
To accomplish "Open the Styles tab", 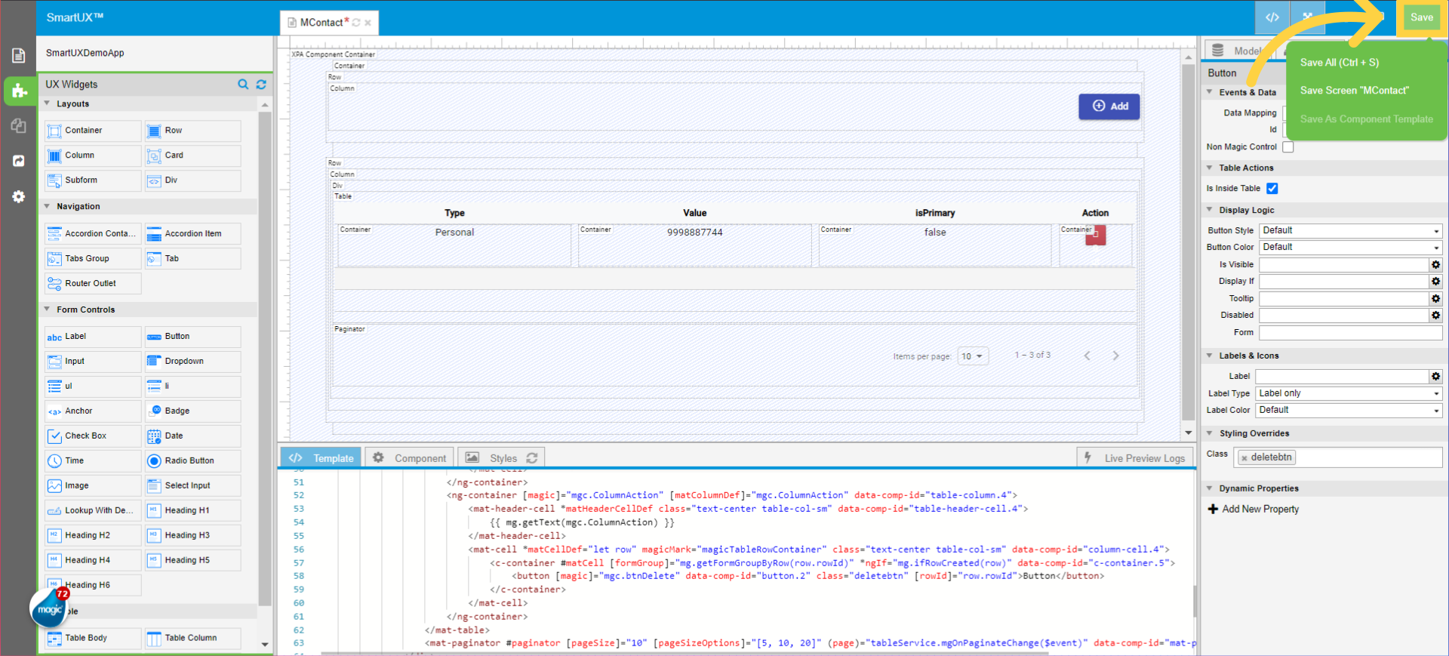I will 502,457.
